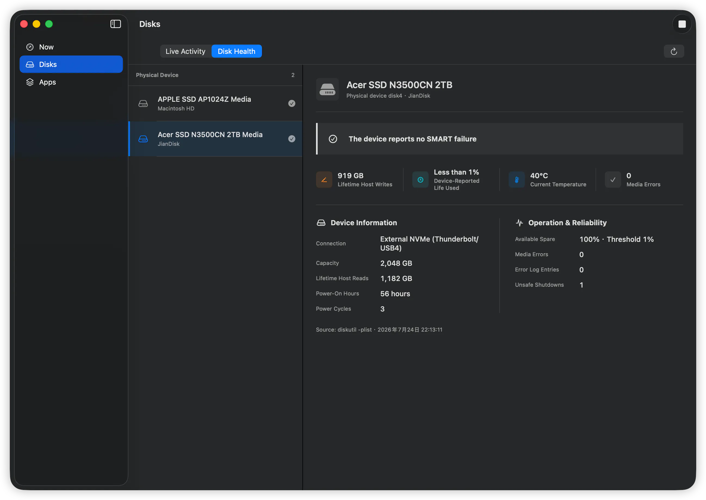Click 'The device reports no SMART failure' banner
Image resolution: width=706 pixels, height=500 pixels.
499,139
